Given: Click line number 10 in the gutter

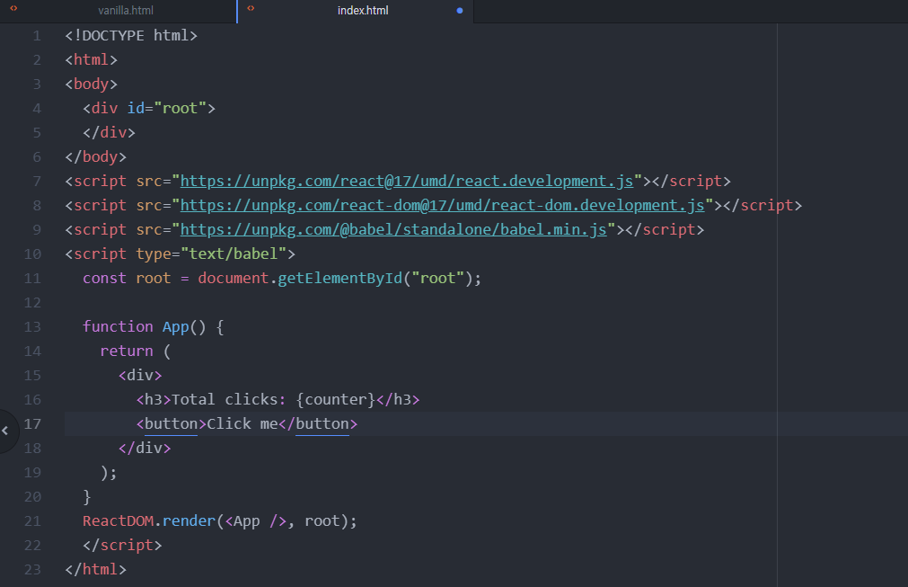Looking at the screenshot, I should pyautogui.click(x=32, y=254).
